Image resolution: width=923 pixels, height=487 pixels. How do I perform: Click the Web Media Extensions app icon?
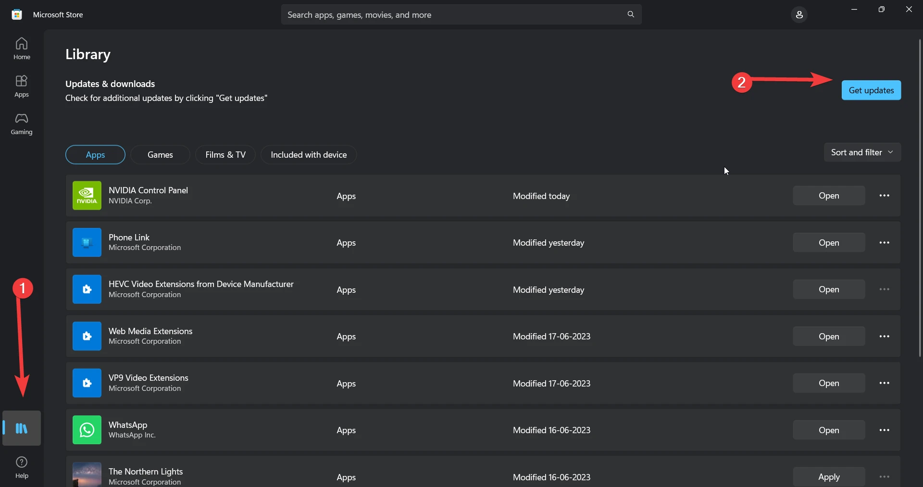click(x=87, y=336)
